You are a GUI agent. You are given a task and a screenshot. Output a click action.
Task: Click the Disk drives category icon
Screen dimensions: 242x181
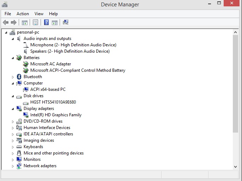click(19, 97)
